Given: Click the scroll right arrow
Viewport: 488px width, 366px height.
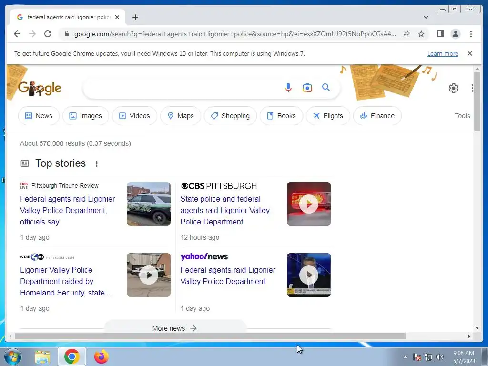Looking at the screenshot, I should tap(469, 336).
